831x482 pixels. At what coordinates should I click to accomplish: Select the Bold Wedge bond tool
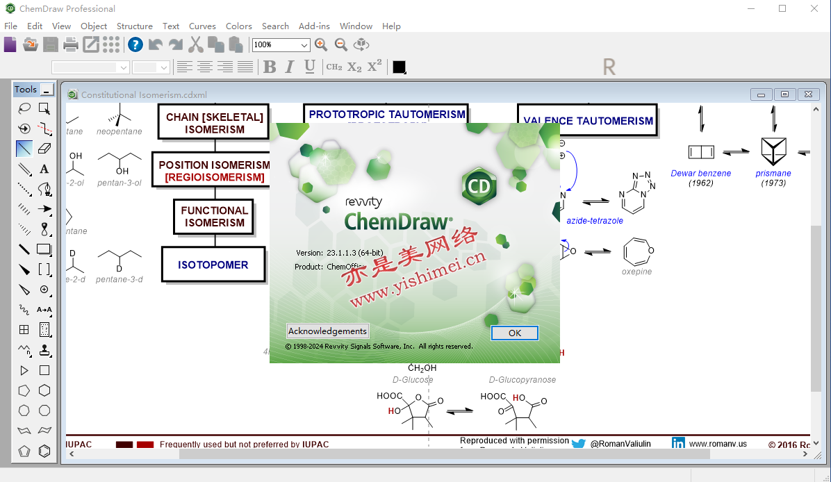24,269
